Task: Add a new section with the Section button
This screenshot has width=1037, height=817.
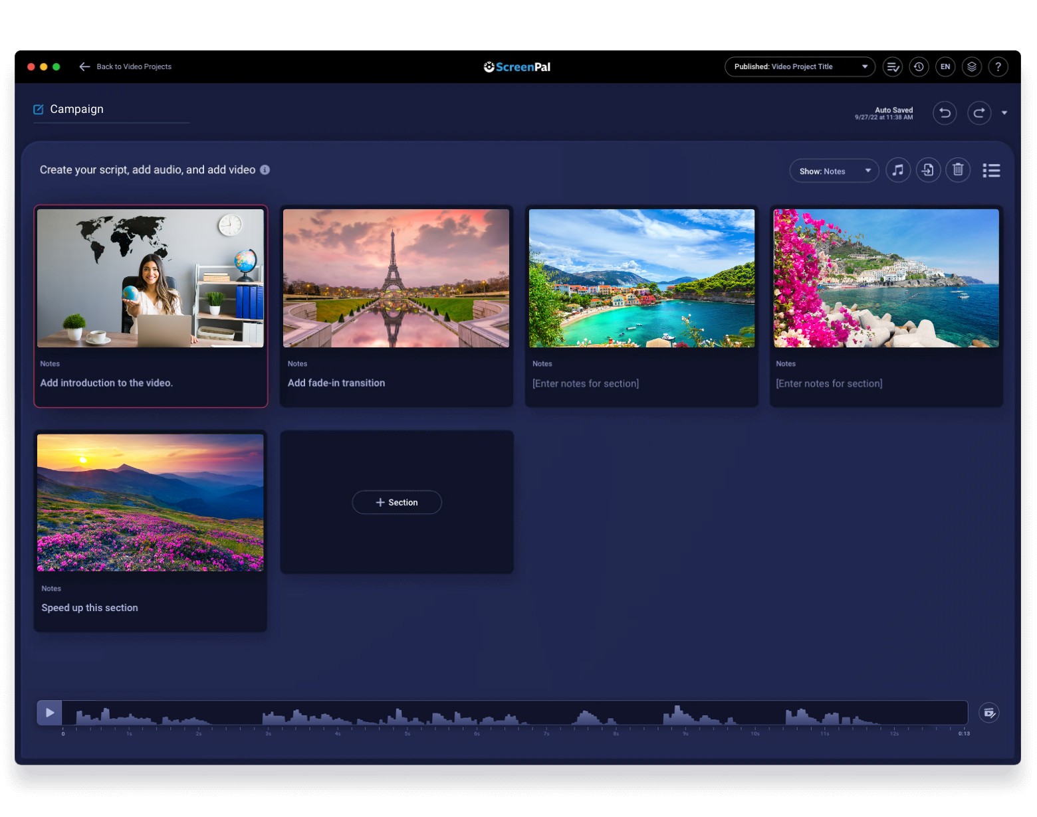Action: [397, 502]
